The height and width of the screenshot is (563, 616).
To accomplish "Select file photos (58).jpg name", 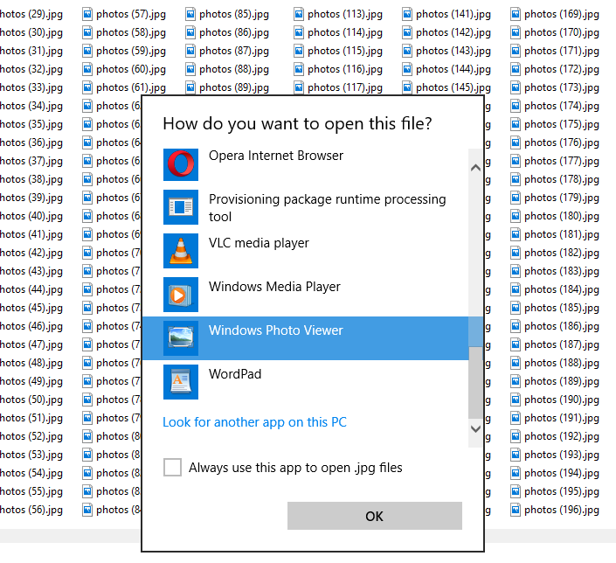I will [x=131, y=32].
